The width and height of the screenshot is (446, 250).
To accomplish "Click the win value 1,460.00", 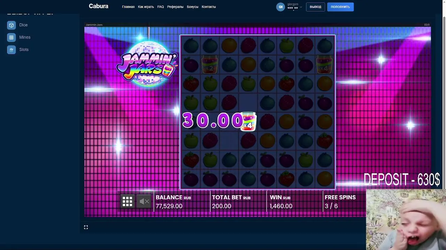I will [x=281, y=206].
